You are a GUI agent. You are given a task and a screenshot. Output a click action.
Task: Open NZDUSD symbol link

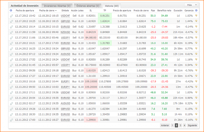(x=65, y=32)
